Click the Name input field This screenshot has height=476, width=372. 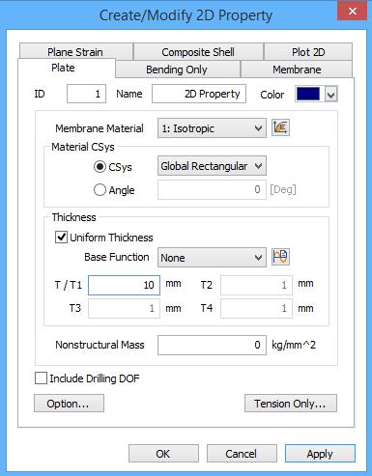199,94
